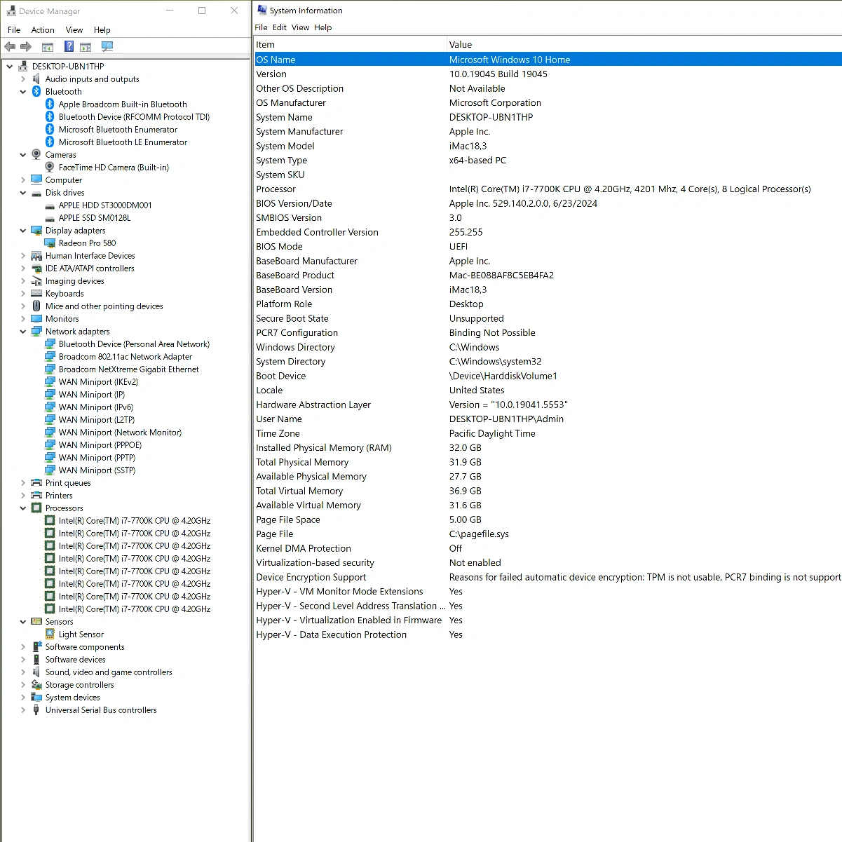Click the Disk drives category icon

[x=36, y=193]
